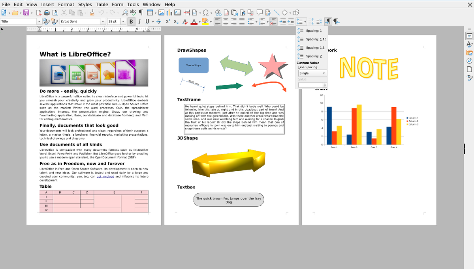The image size is (474, 269).
Task: Toggle Strikethrough formatting
Action: (159, 22)
